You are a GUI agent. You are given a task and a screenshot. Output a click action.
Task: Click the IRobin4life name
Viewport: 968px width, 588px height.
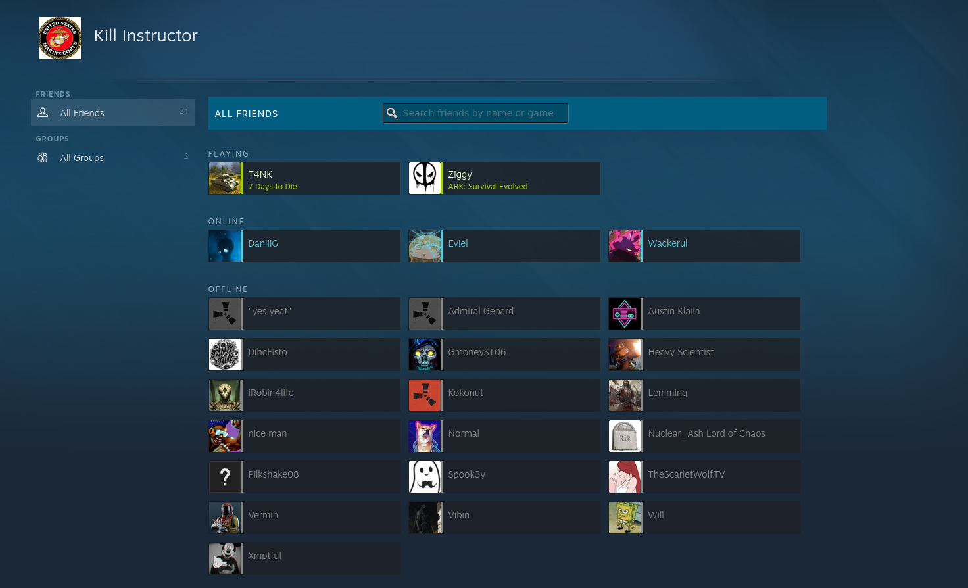click(271, 393)
